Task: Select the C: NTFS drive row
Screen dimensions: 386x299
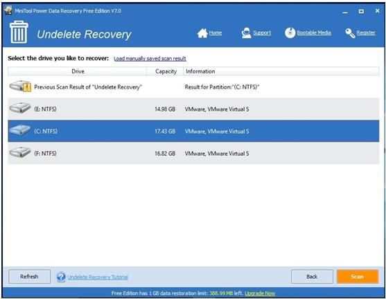Action: point(193,131)
